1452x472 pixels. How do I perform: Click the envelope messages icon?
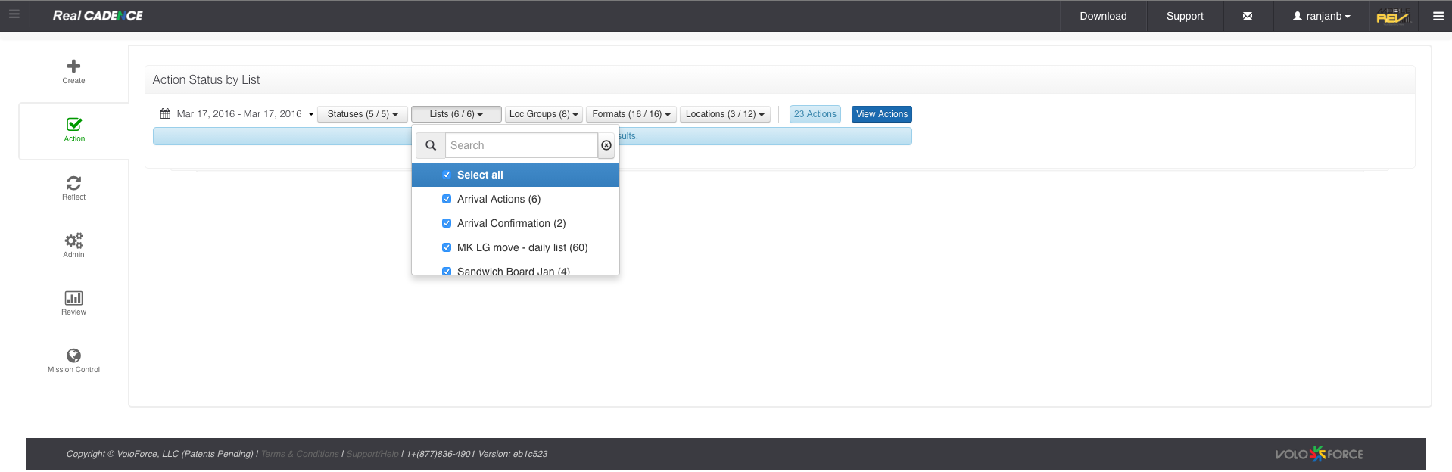1247,16
